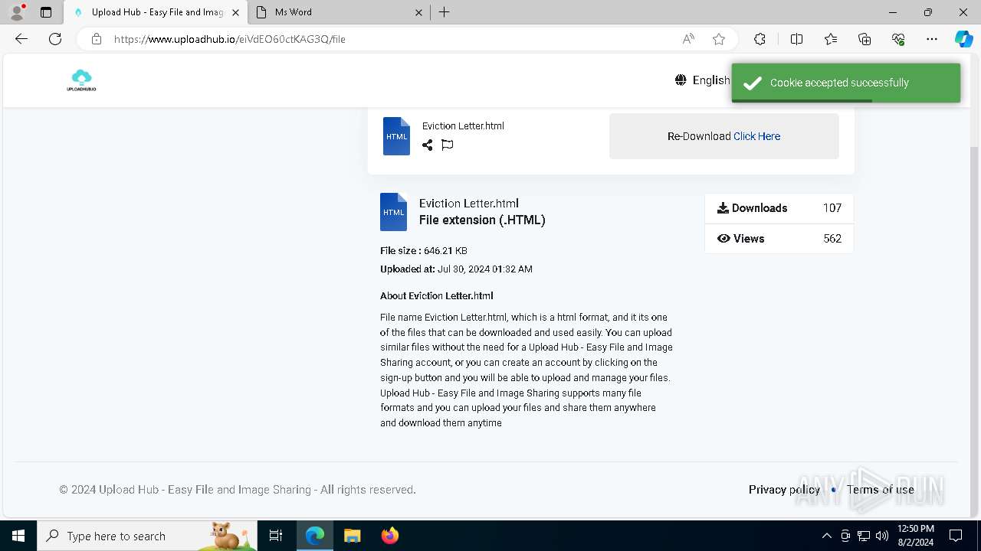This screenshot has width=981, height=551.
Task: Click the taskbar clock and date
Action: (x=915, y=536)
